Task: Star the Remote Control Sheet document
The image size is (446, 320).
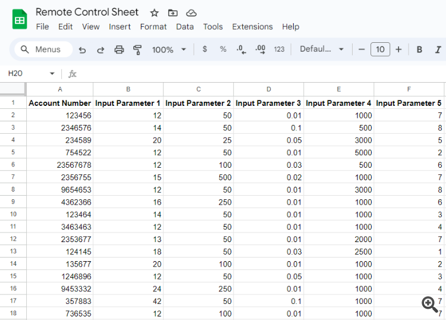Action: [155, 12]
